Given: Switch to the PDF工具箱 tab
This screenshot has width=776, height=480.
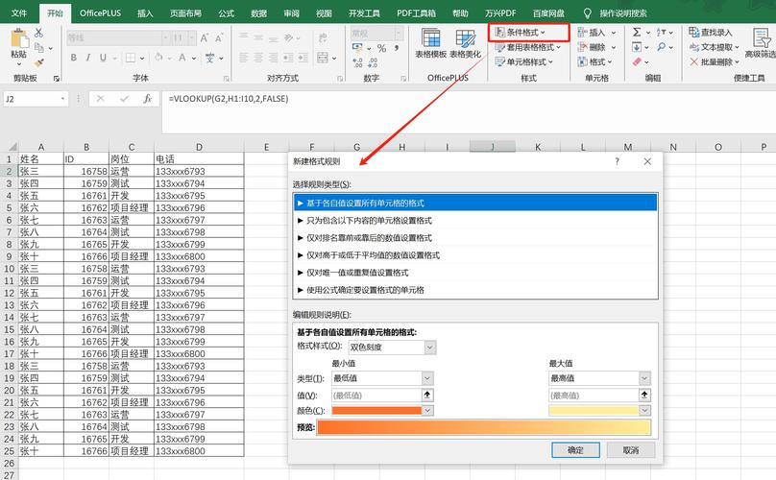Looking at the screenshot, I should (416, 12).
